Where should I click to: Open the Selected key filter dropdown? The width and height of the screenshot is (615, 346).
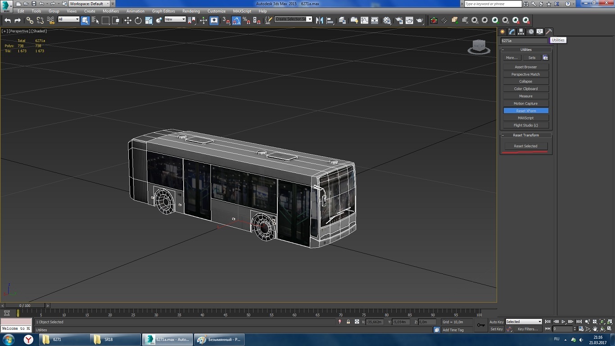524,322
